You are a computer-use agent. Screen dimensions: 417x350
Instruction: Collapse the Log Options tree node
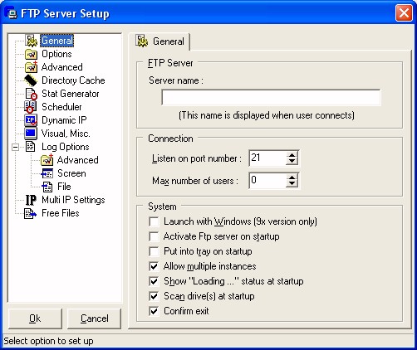click(16, 147)
